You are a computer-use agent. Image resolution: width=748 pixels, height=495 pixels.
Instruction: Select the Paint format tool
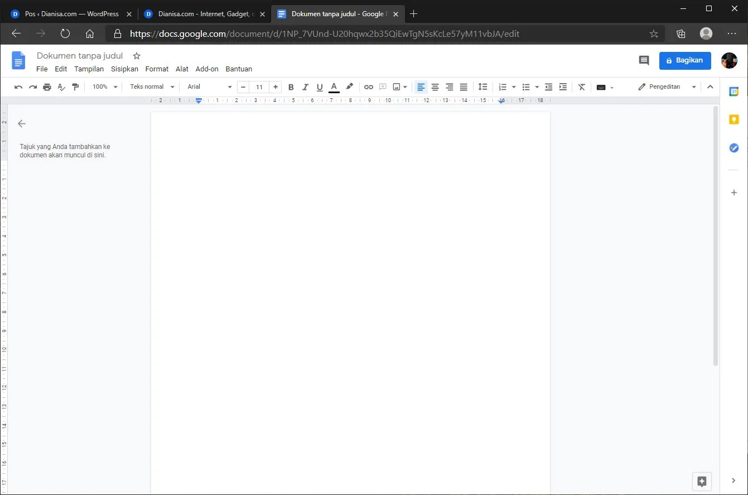[75, 87]
